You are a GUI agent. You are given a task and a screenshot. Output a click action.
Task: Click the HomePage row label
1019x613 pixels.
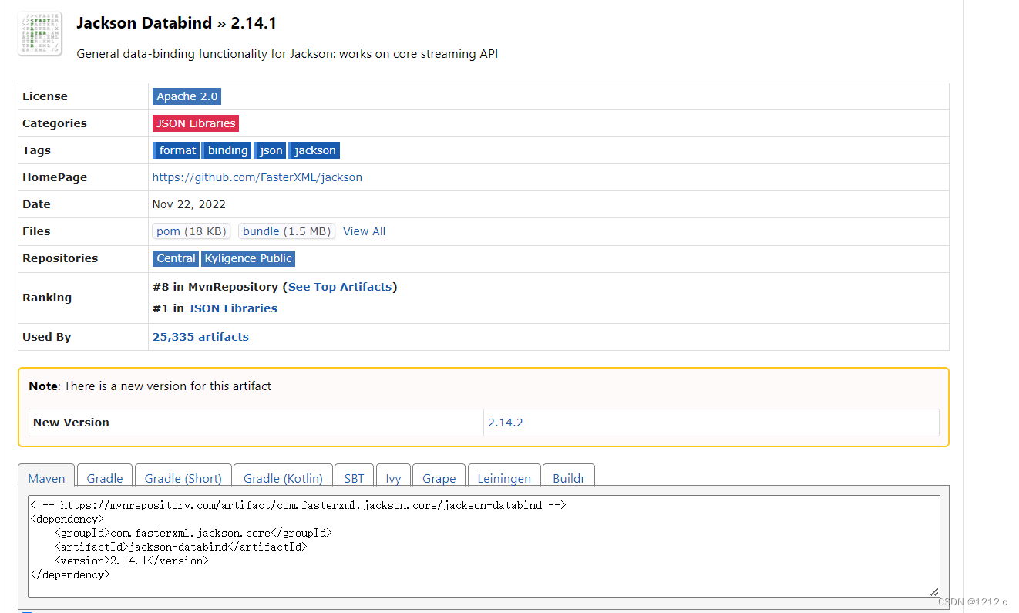[55, 177]
